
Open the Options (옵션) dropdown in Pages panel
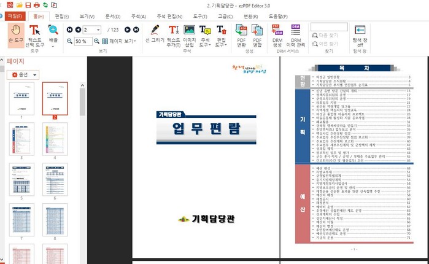click(23, 74)
